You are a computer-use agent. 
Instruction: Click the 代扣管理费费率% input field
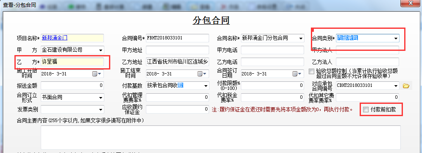[177, 97]
